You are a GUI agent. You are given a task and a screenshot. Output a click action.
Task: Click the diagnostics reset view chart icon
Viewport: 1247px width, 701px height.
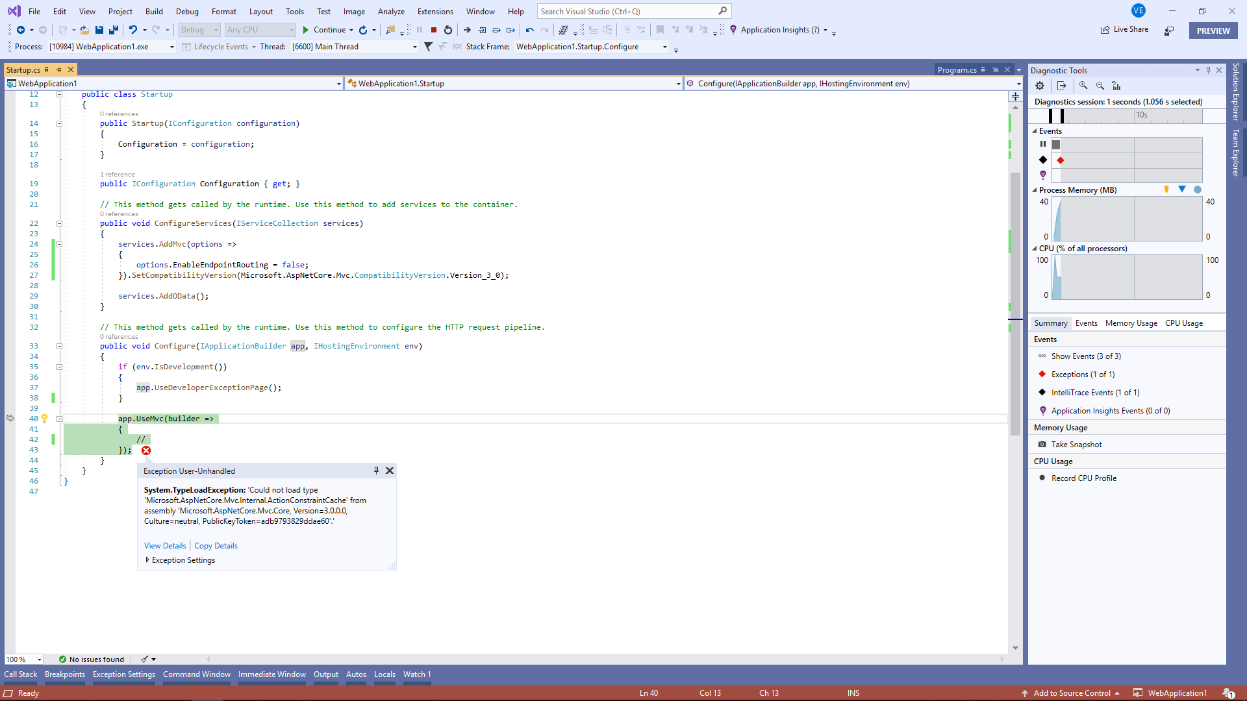pyautogui.click(x=1116, y=86)
